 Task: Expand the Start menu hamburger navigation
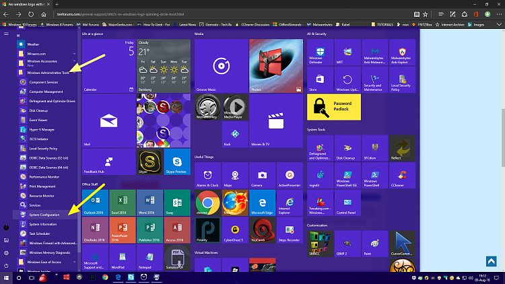(6, 34)
